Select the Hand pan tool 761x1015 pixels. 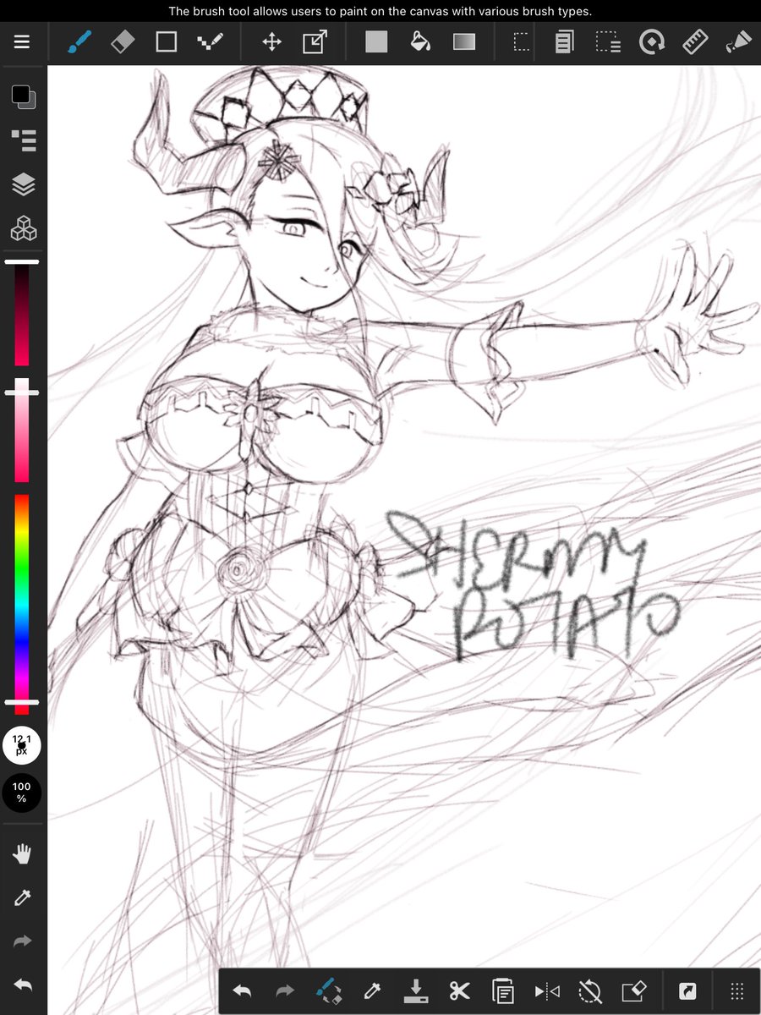[23, 854]
